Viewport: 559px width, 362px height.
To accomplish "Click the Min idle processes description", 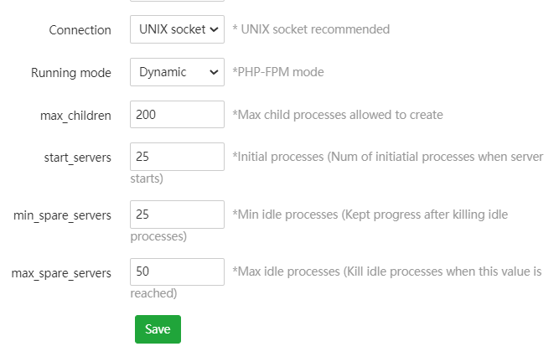I will point(370,215).
